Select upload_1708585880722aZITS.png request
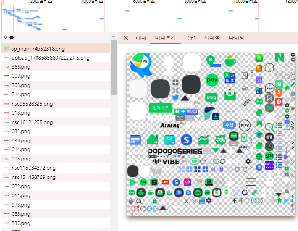The image size is (298, 231). coord(56,58)
